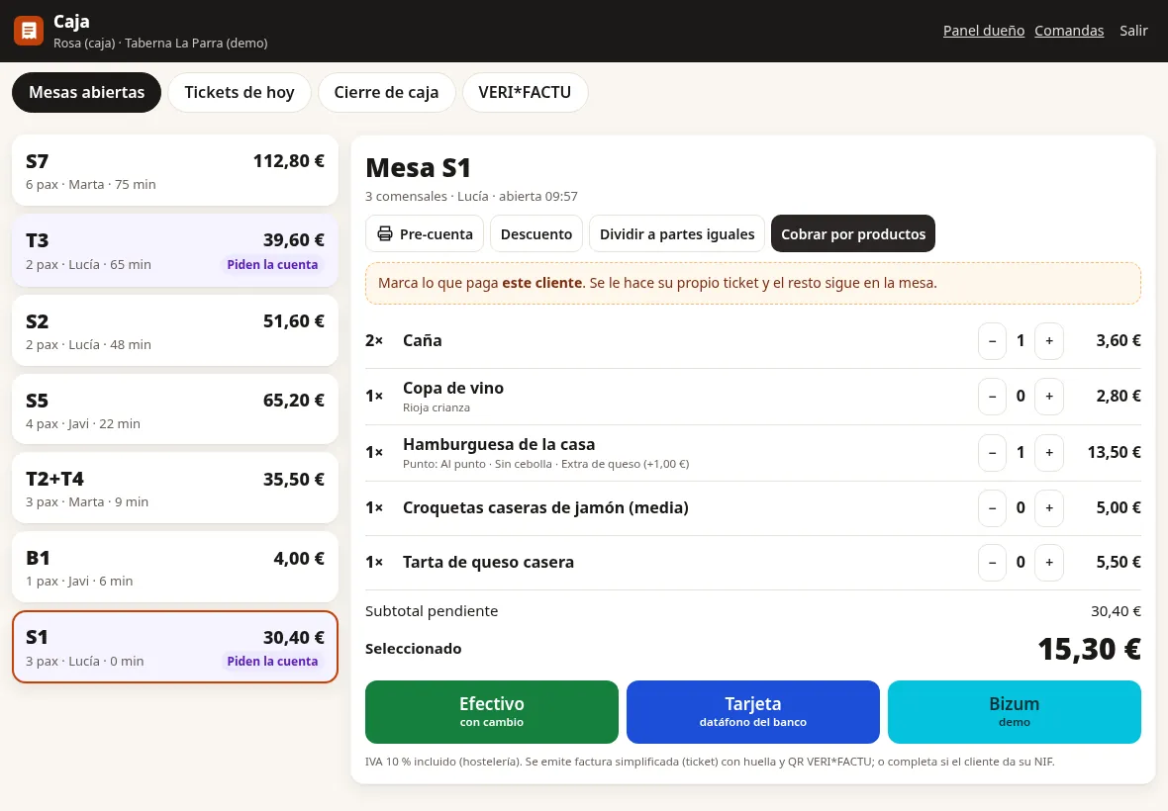Click the Caña price 3,60 €
Viewport: 1168px width, 811px height.
tap(1119, 341)
